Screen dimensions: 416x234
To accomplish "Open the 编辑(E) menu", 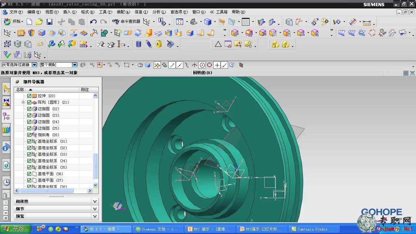I will (x=34, y=12).
